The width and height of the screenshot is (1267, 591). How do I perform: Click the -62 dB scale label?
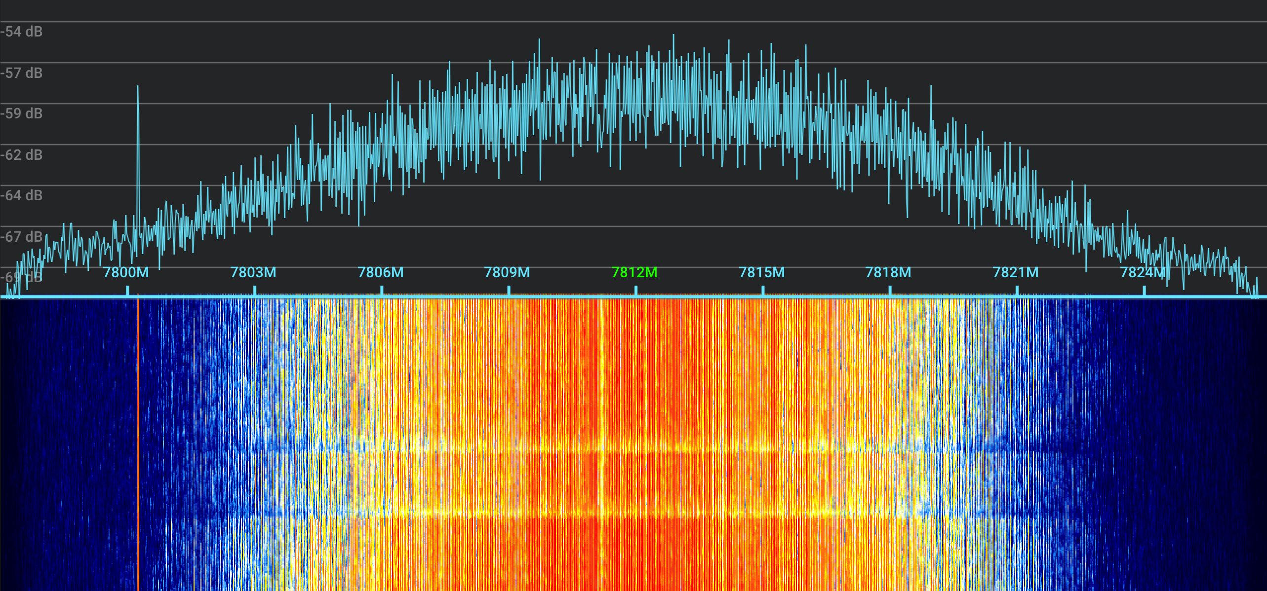click(x=22, y=155)
